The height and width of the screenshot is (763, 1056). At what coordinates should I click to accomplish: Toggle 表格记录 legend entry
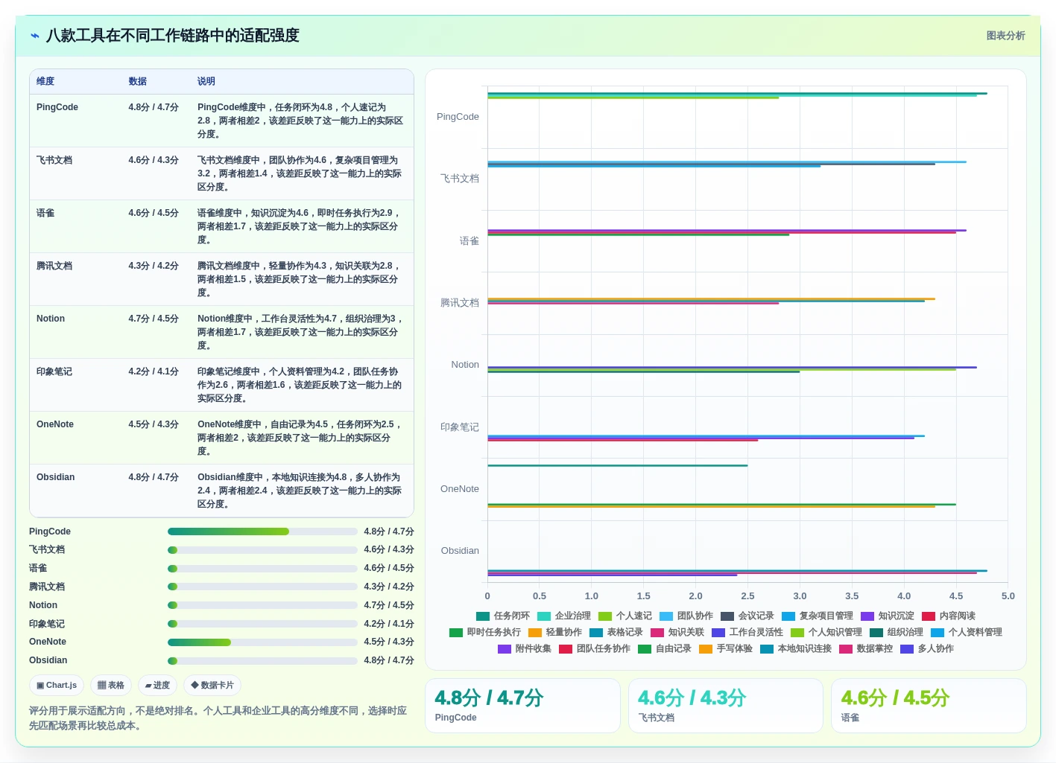[x=616, y=633]
